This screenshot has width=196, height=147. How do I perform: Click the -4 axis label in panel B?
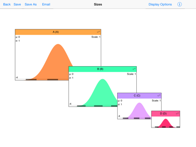pyautogui.click(x=70, y=104)
